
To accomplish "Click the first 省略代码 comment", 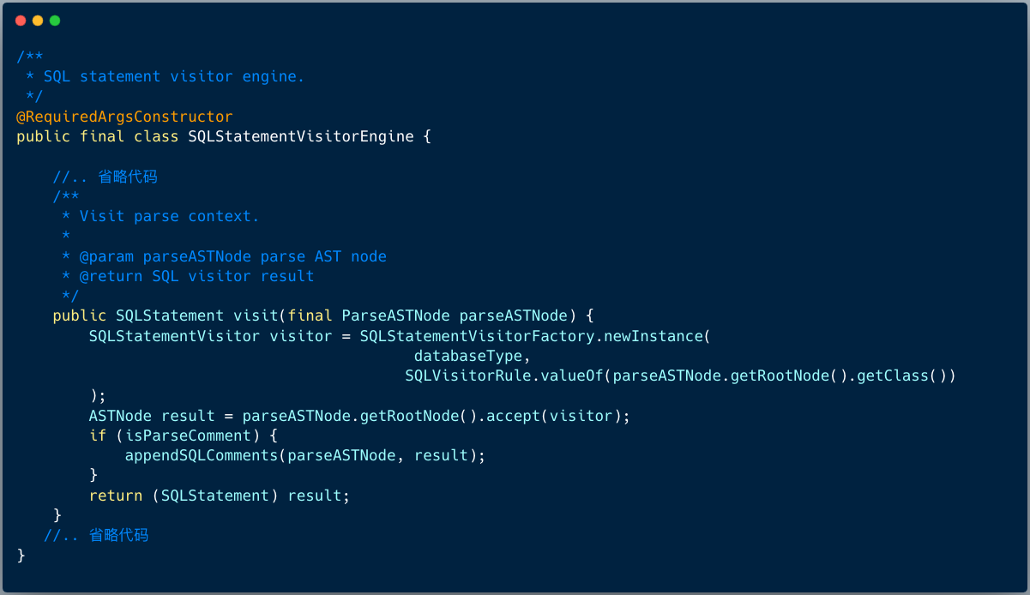I will (128, 177).
